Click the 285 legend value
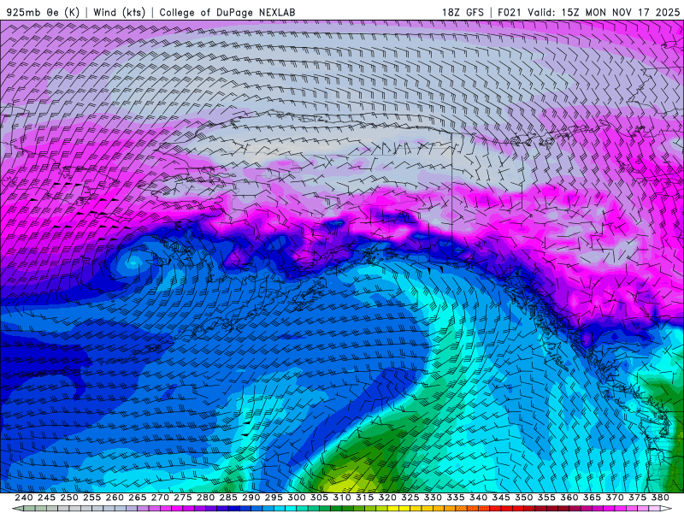684x513 pixels. 228,498
